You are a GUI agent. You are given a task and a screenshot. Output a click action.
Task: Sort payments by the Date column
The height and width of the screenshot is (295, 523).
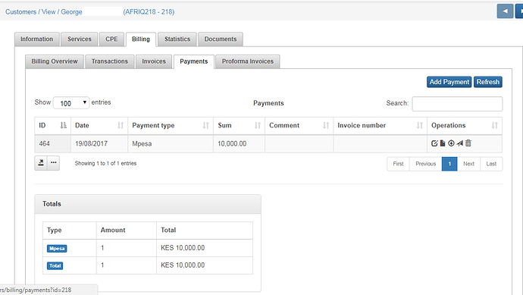click(x=99, y=125)
